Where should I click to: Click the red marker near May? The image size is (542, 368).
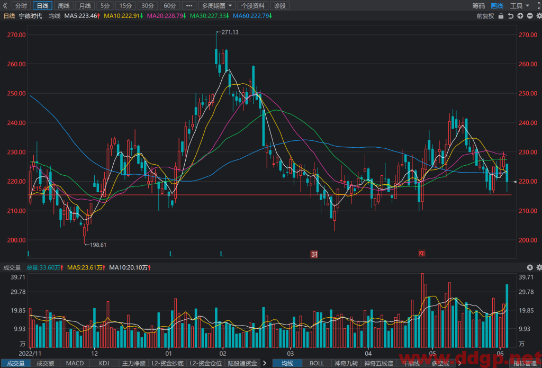(x=422, y=254)
